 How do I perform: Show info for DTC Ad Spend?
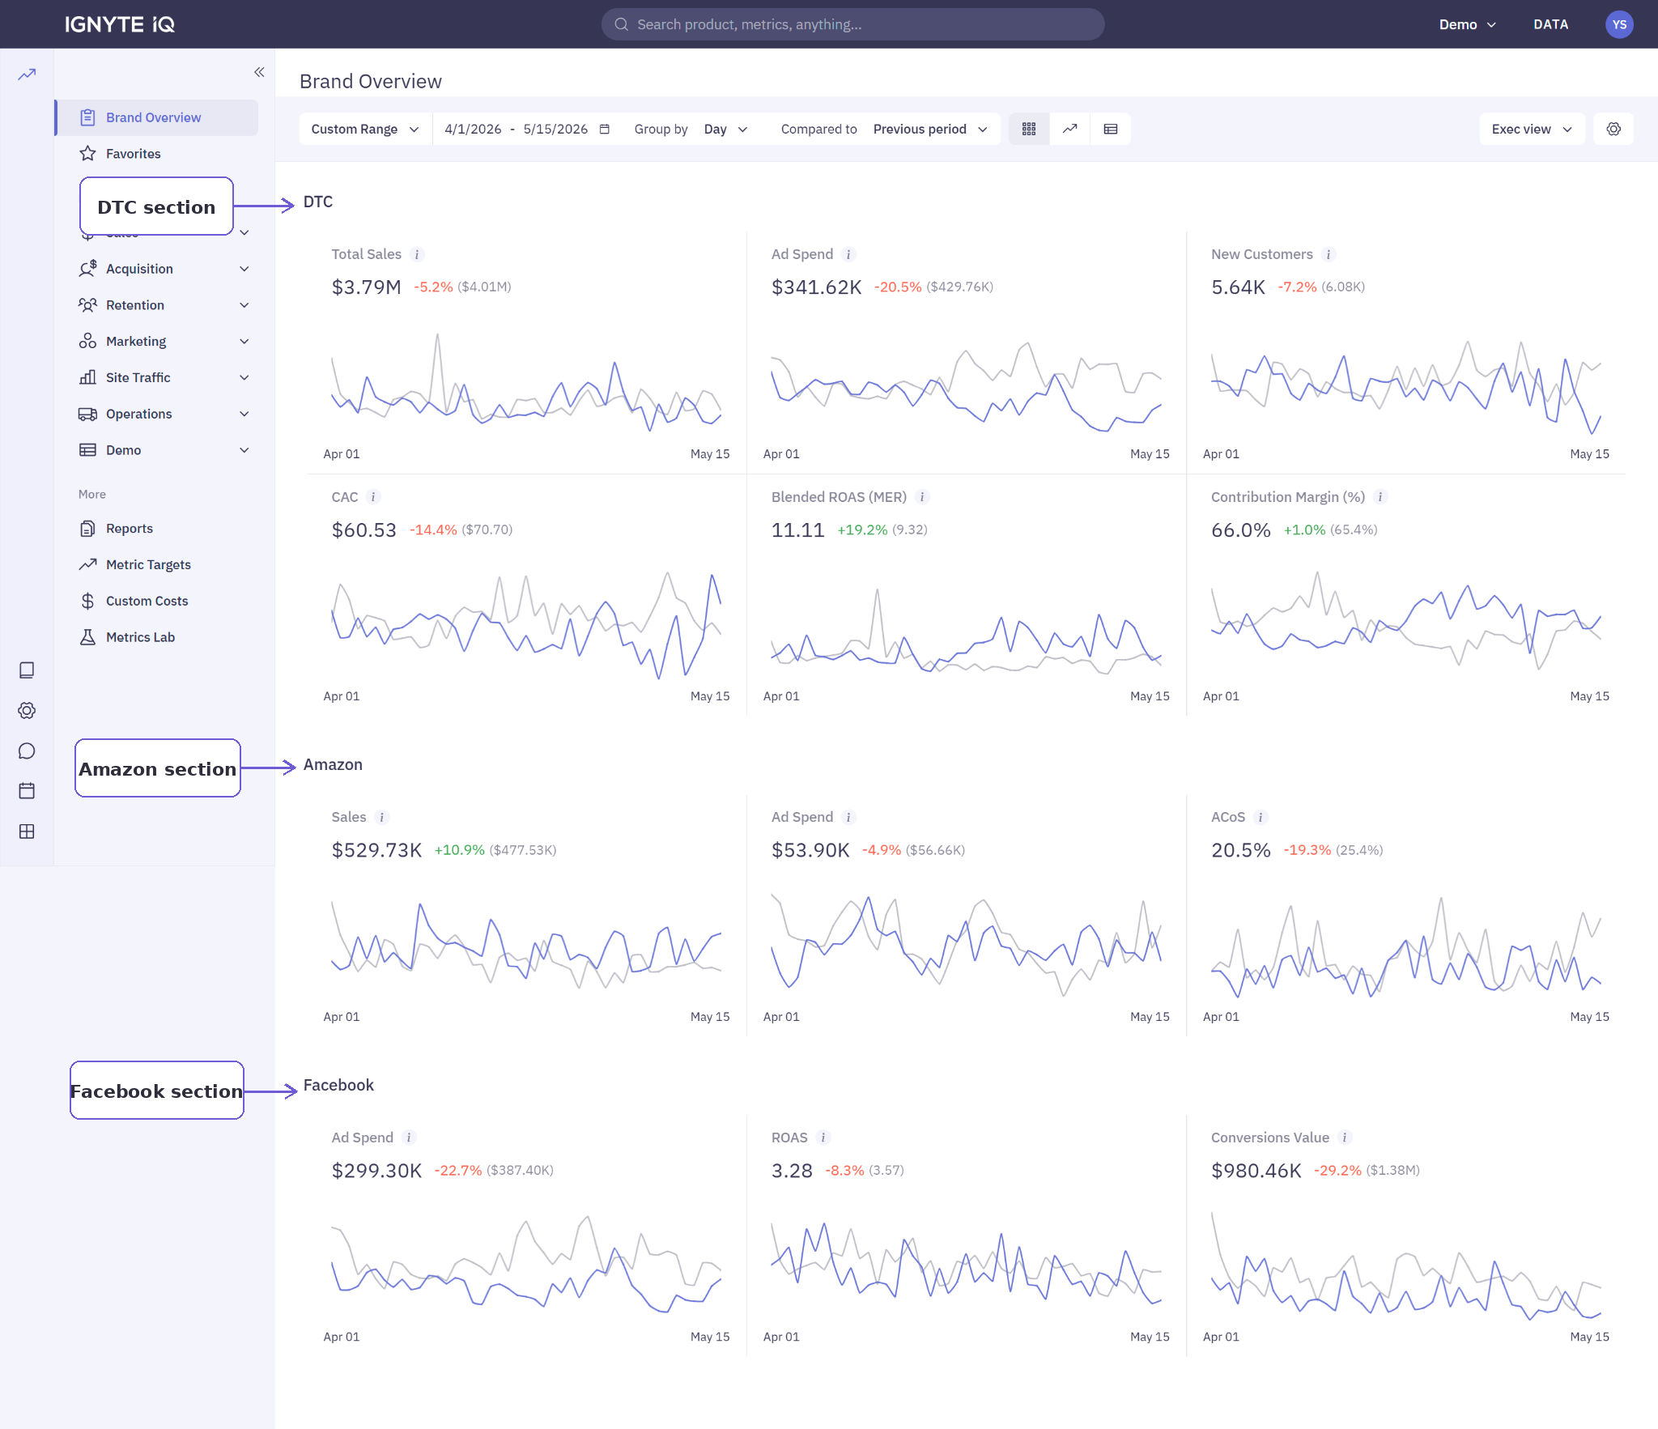[x=848, y=254]
